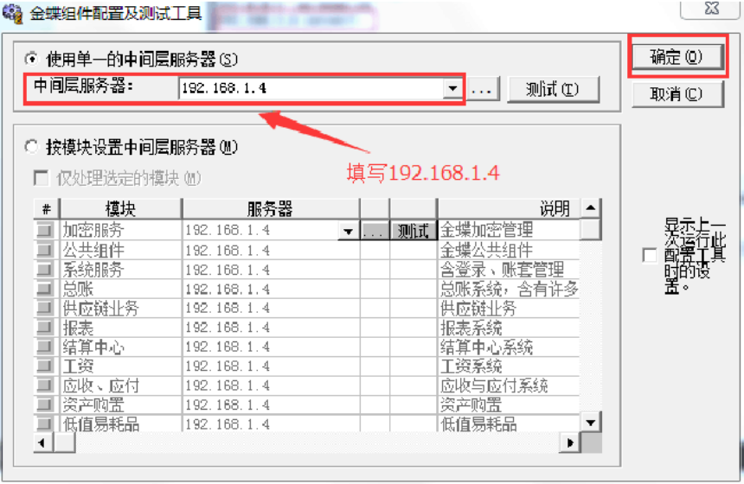Click the browse (...) button beside server field
The image size is (744, 484).
pos(482,89)
